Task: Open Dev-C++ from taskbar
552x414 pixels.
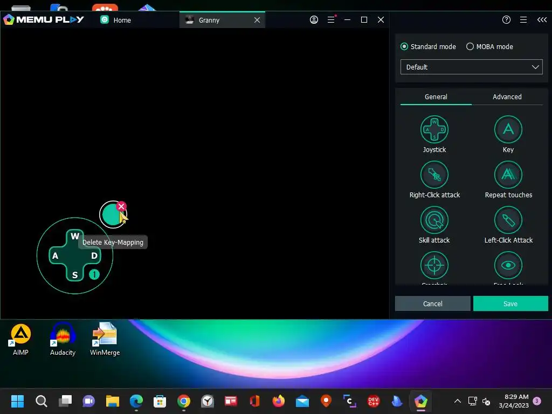Action: click(373, 401)
